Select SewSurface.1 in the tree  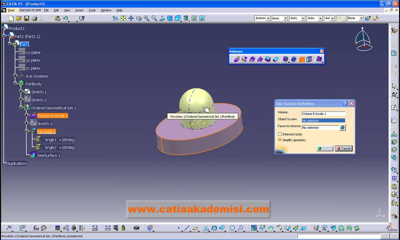(x=49, y=155)
